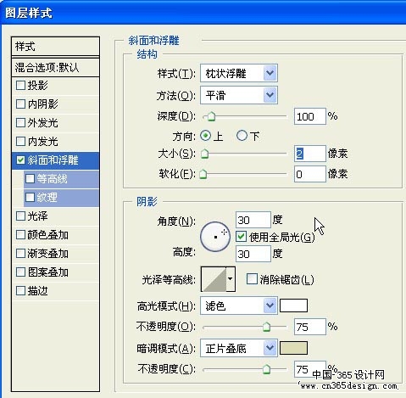Select the 斜面和浮雕 list item
This screenshot has height=398, width=406.
(x=55, y=160)
